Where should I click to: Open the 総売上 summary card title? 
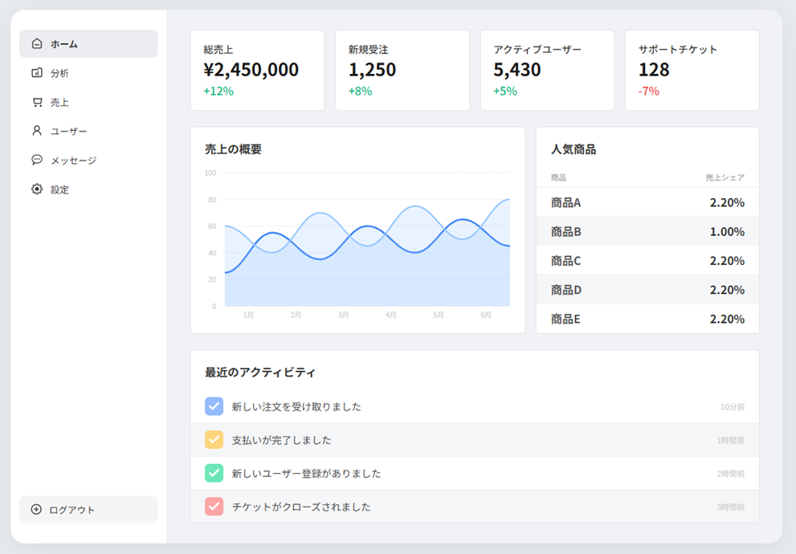(218, 50)
